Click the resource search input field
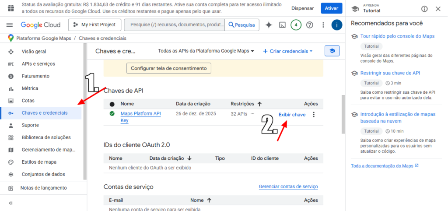This screenshot has height=211, width=448. [x=175, y=25]
